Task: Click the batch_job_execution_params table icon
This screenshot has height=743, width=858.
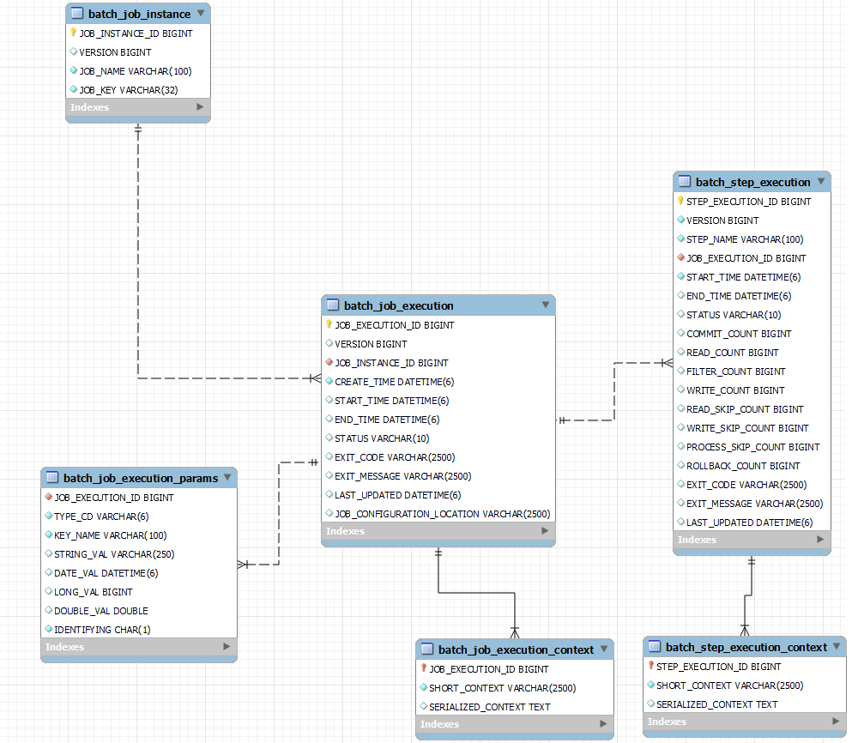Action: click(x=52, y=477)
